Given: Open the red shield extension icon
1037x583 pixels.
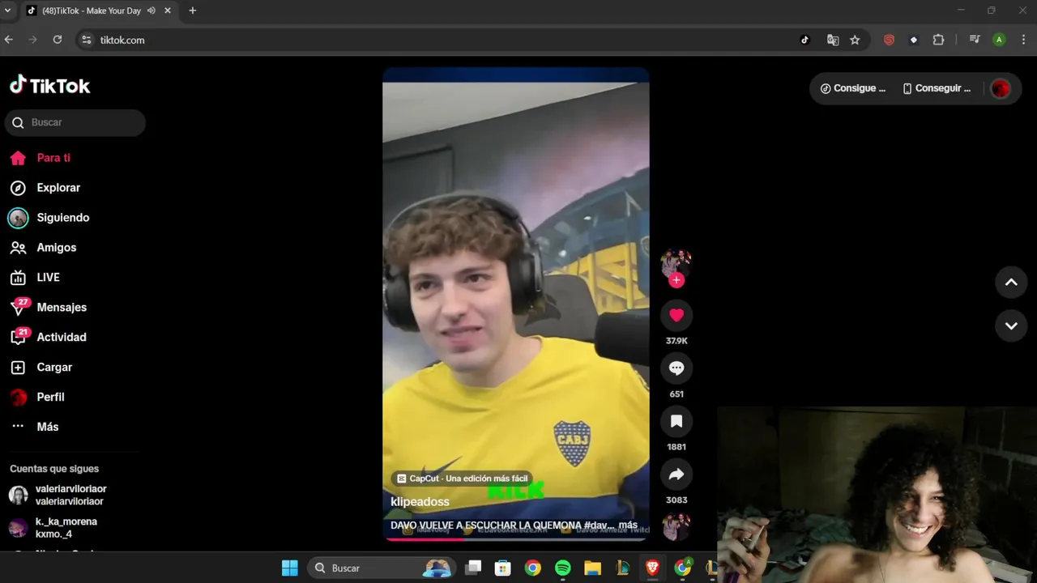Looking at the screenshot, I should tap(889, 40).
